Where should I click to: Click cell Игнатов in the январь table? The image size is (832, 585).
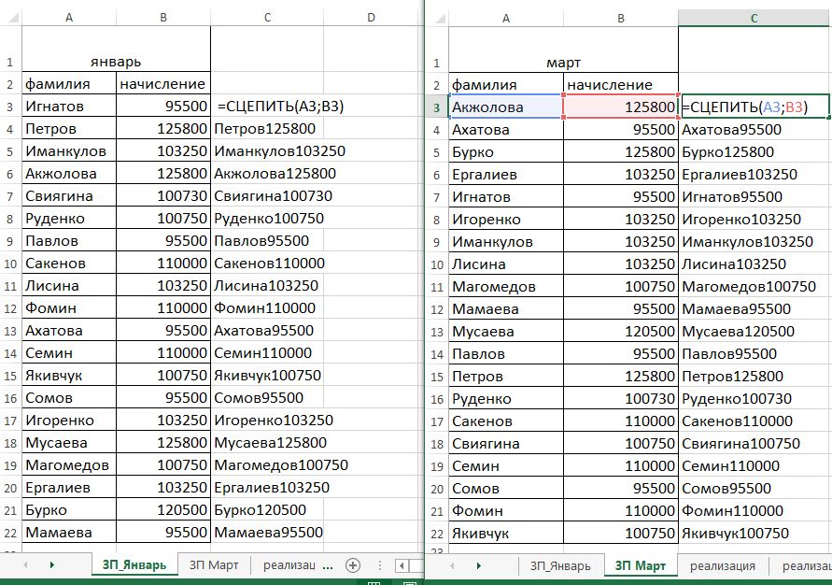[x=68, y=107]
